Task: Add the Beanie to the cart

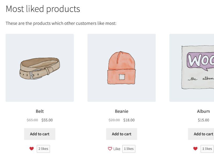Action: tap(122, 134)
